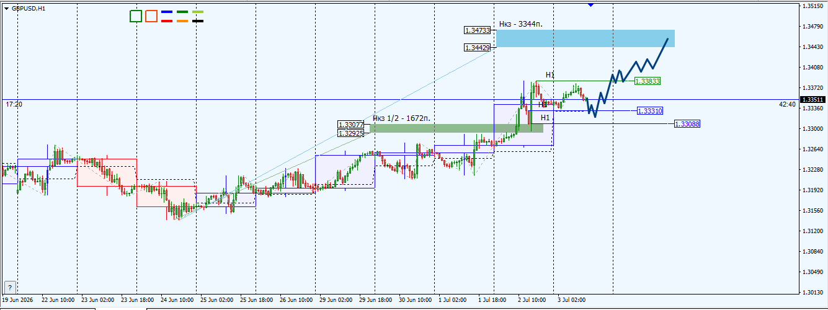Viewport: 828px width, 310px height.
Task: Click the 'Нкз 1/2 - 1672п.' zone label
Action: coord(401,118)
